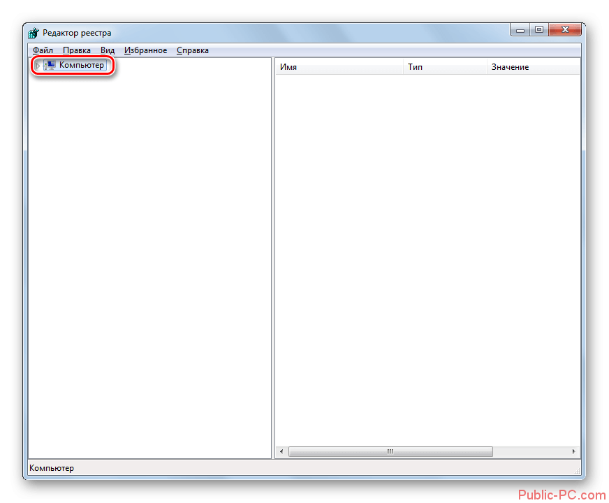Click the Тип column header
This screenshot has height=503, width=609.
(445, 67)
